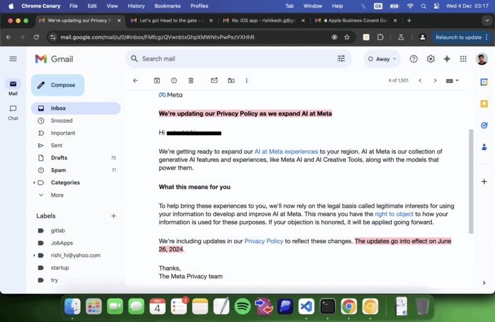The width and height of the screenshot is (495, 322).
Task: Click Relaunch to update button
Action: (458, 37)
